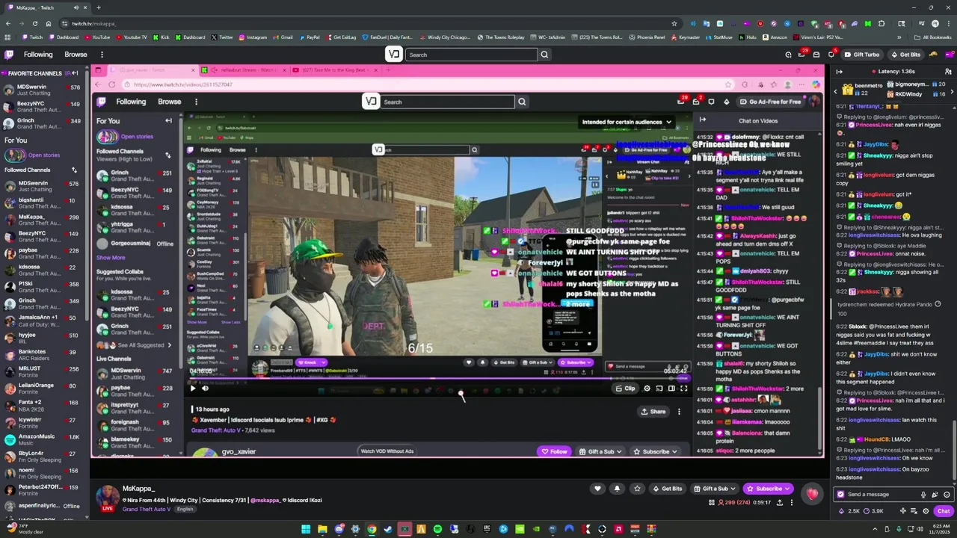Click the Clip button in the VOD player
The width and height of the screenshot is (957, 538).
tap(626, 388)
